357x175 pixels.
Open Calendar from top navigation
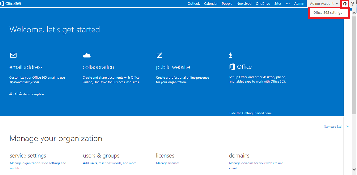(211, 3)
